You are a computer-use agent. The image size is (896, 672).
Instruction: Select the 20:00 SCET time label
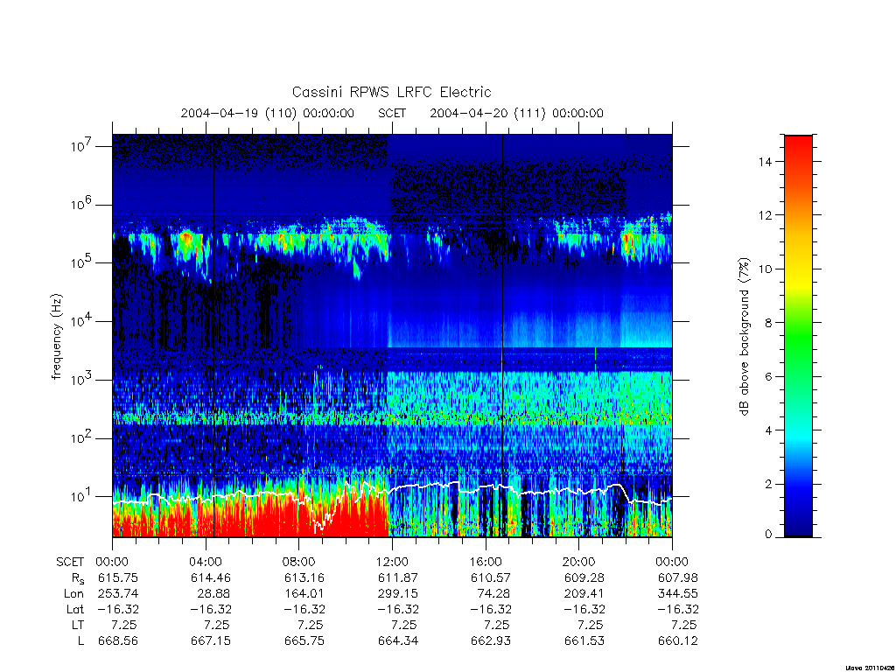pyautogui.click(x=578, y=562)
